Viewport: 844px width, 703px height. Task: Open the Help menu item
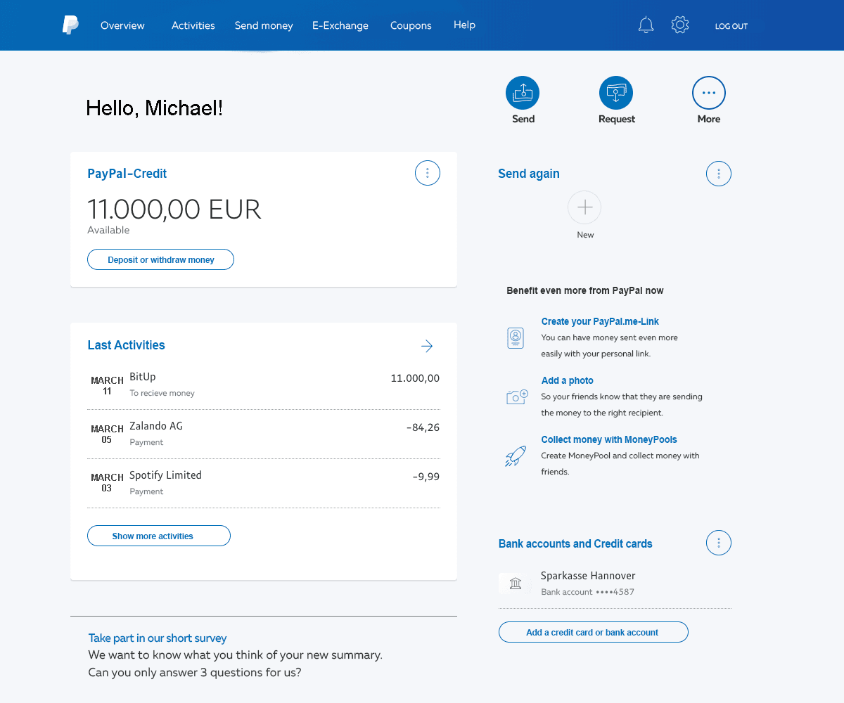[x=464, y=25]
